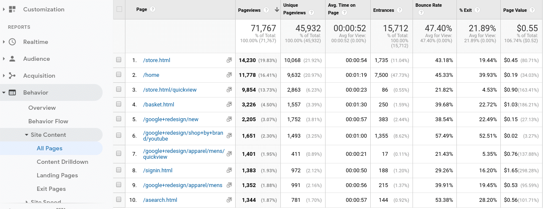Expand the Audience section arrow

coord(4,59)
